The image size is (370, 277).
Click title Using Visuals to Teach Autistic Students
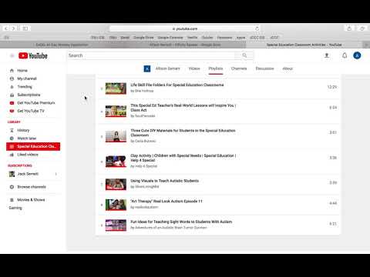[164, 181]
